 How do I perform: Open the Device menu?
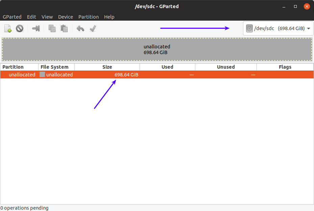(x=66, y=17)
